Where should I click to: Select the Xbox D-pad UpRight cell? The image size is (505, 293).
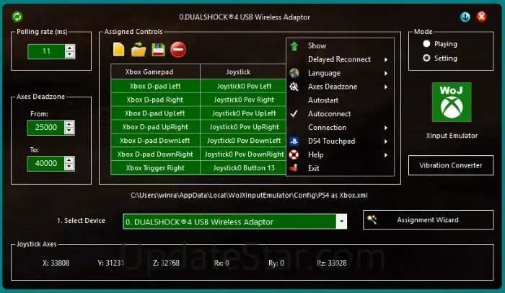pyautogui.click(x=156, y=127)
